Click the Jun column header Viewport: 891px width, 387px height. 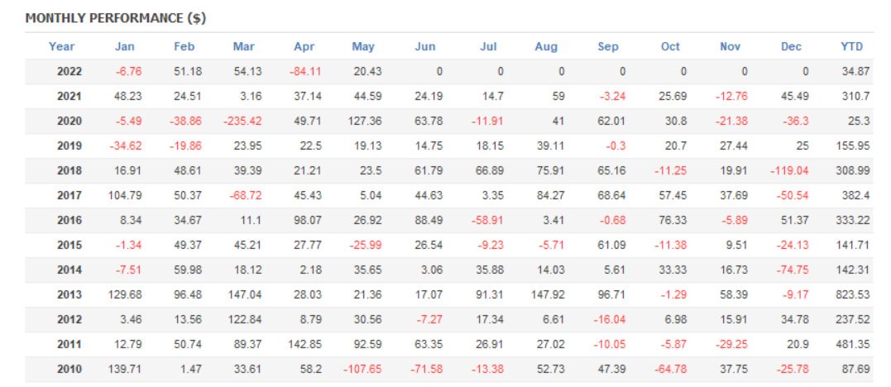[424, 46]
